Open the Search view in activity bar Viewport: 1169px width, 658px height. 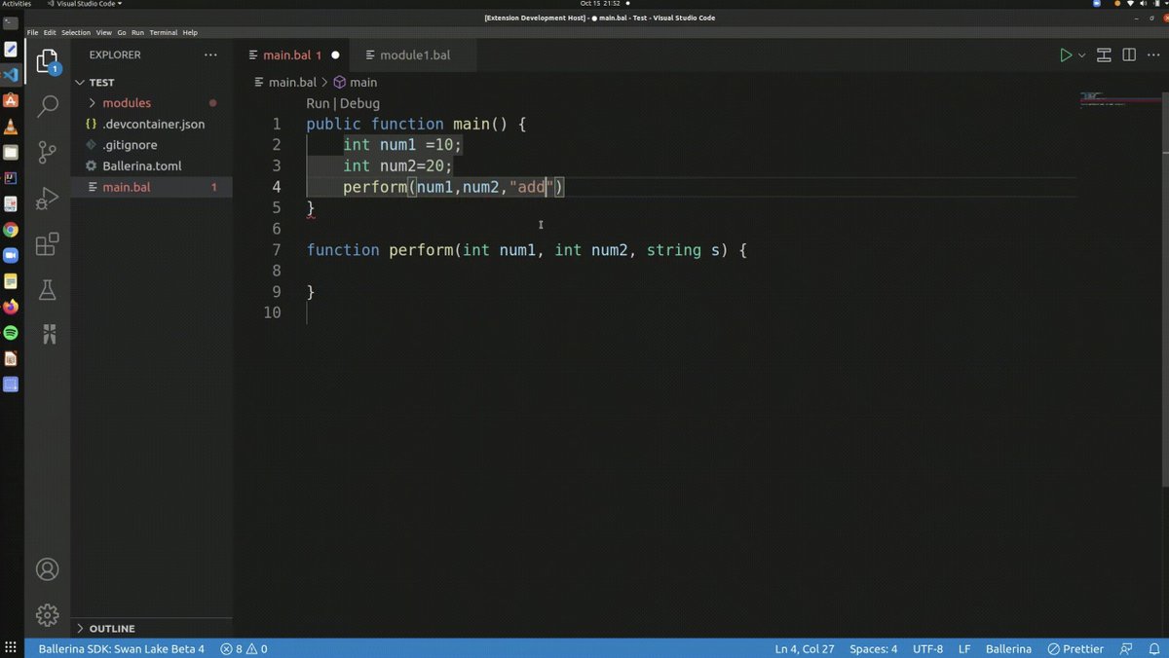click(x=47, y=107)
